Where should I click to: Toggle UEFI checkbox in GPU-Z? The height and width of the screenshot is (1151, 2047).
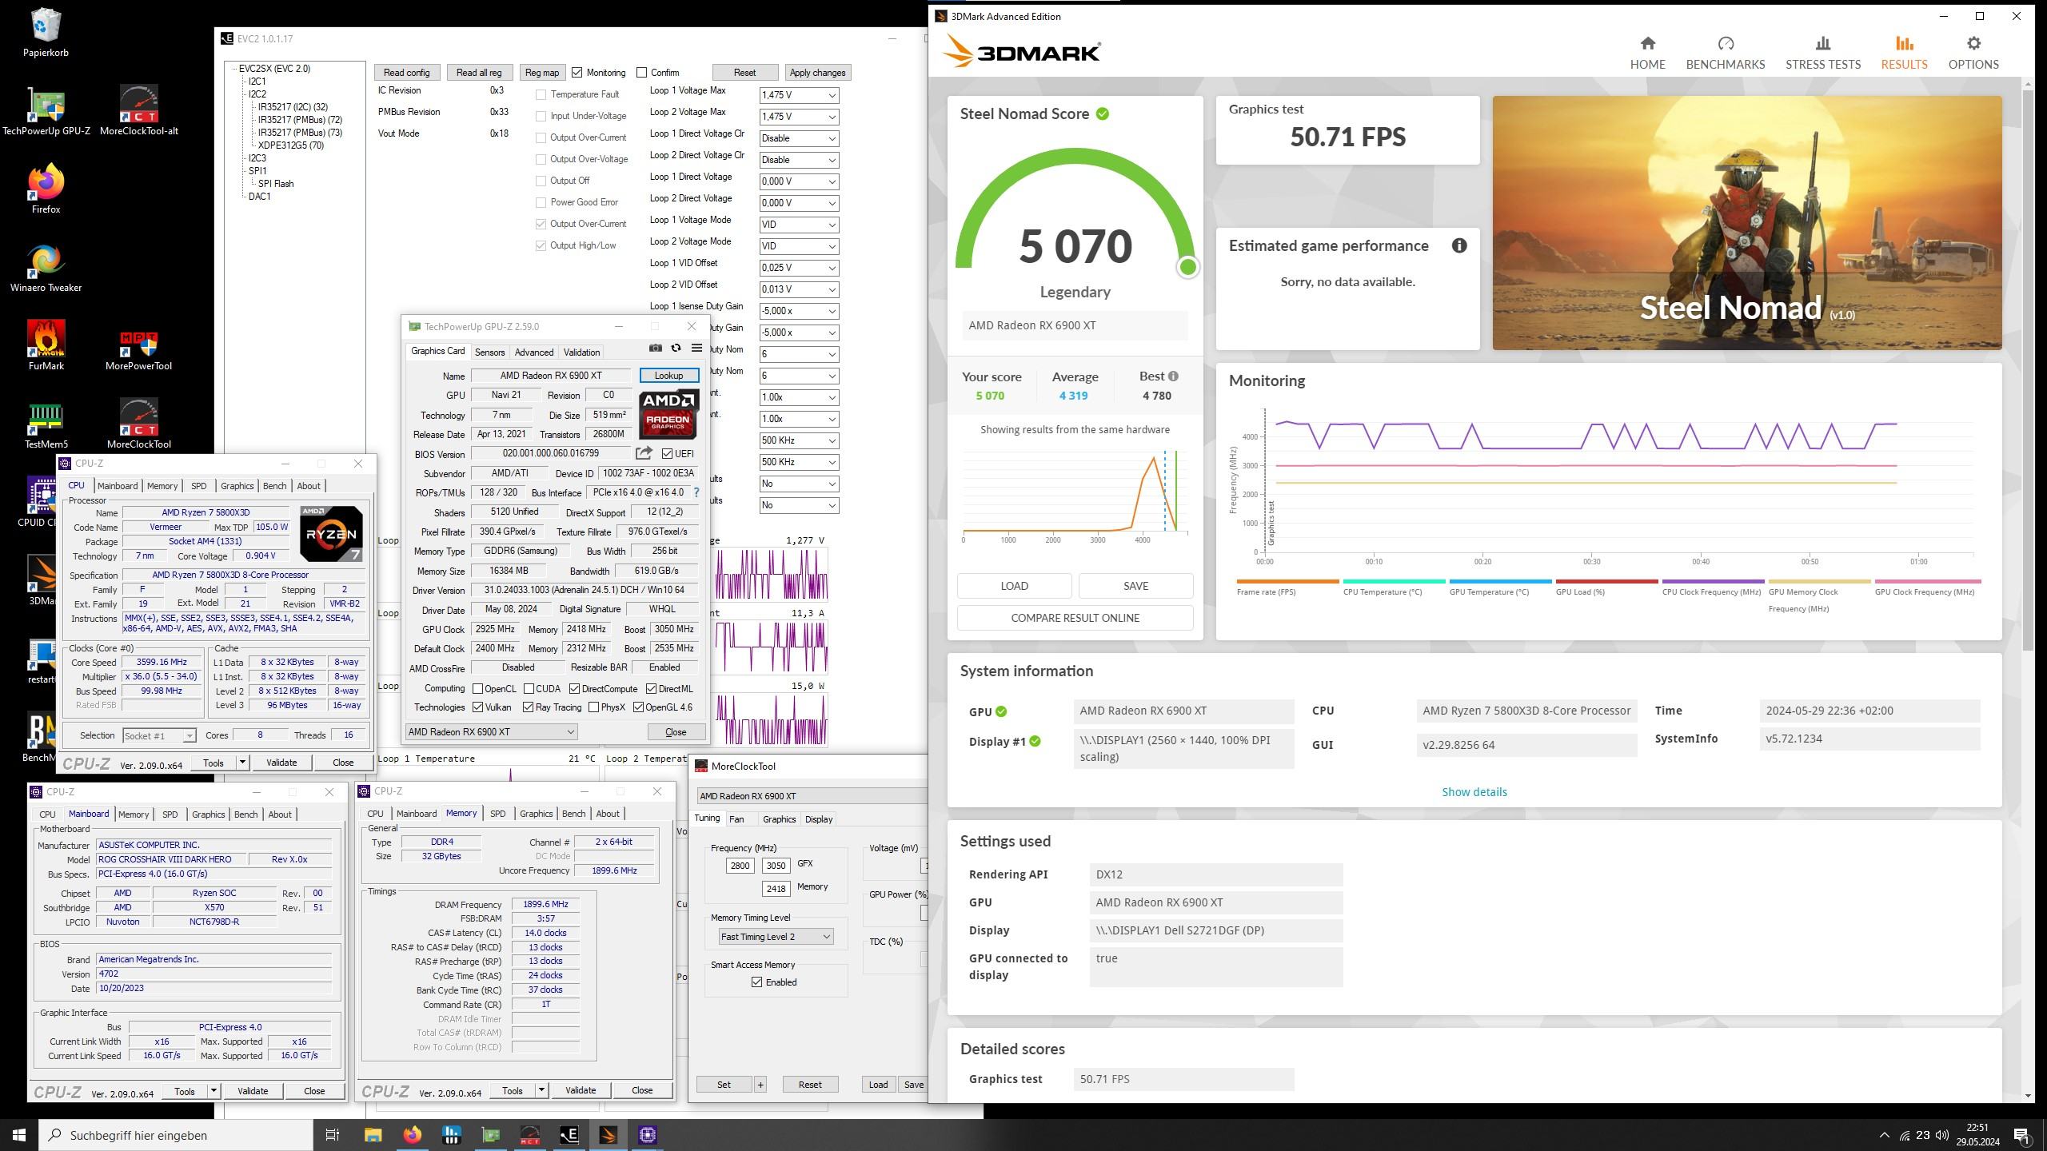click(667, 453)
